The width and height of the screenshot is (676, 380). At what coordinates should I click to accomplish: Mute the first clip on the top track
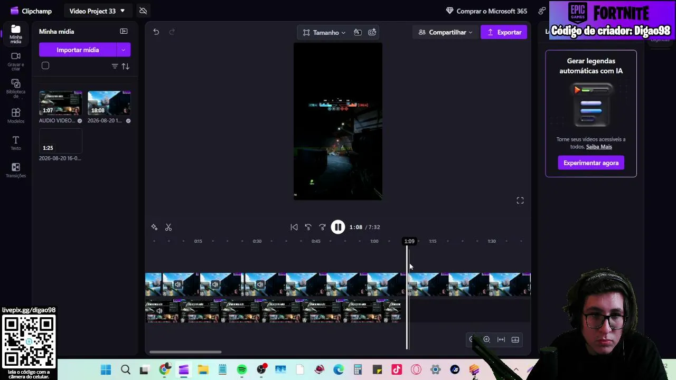(x=178, y=284)
